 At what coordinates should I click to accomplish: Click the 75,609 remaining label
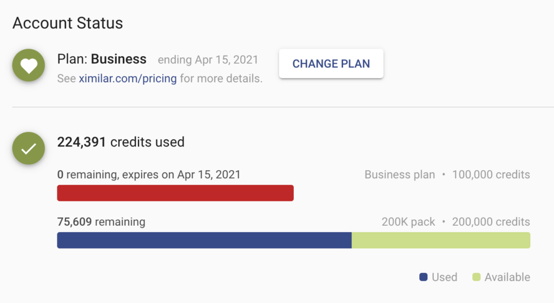click(x=101, y=222)
